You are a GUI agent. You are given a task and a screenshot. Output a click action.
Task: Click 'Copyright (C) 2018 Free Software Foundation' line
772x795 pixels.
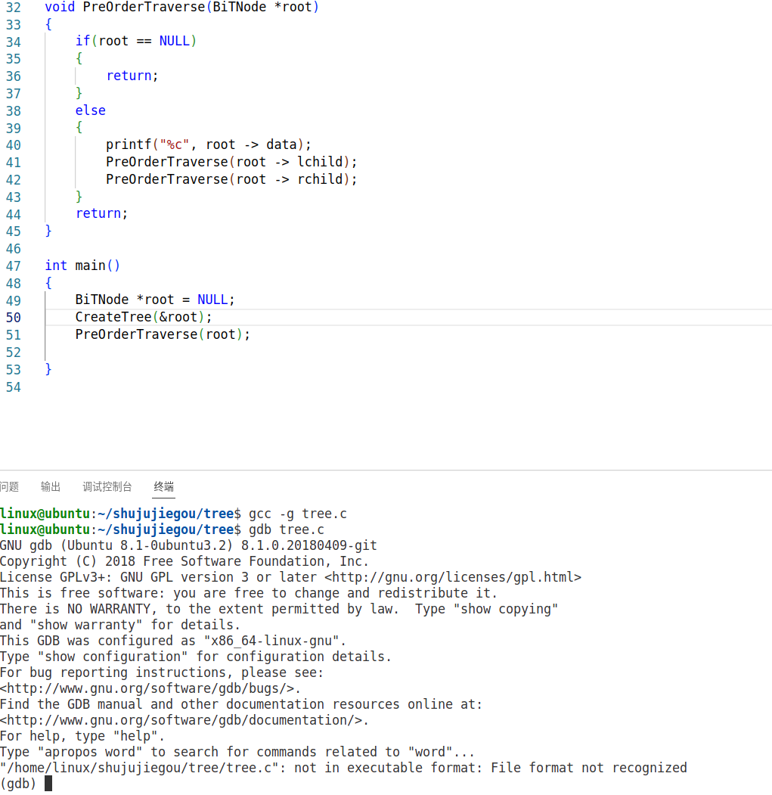tap(184, 561)
